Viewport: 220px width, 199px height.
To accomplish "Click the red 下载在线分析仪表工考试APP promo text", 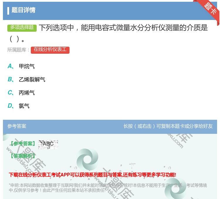I will (92, 175).
